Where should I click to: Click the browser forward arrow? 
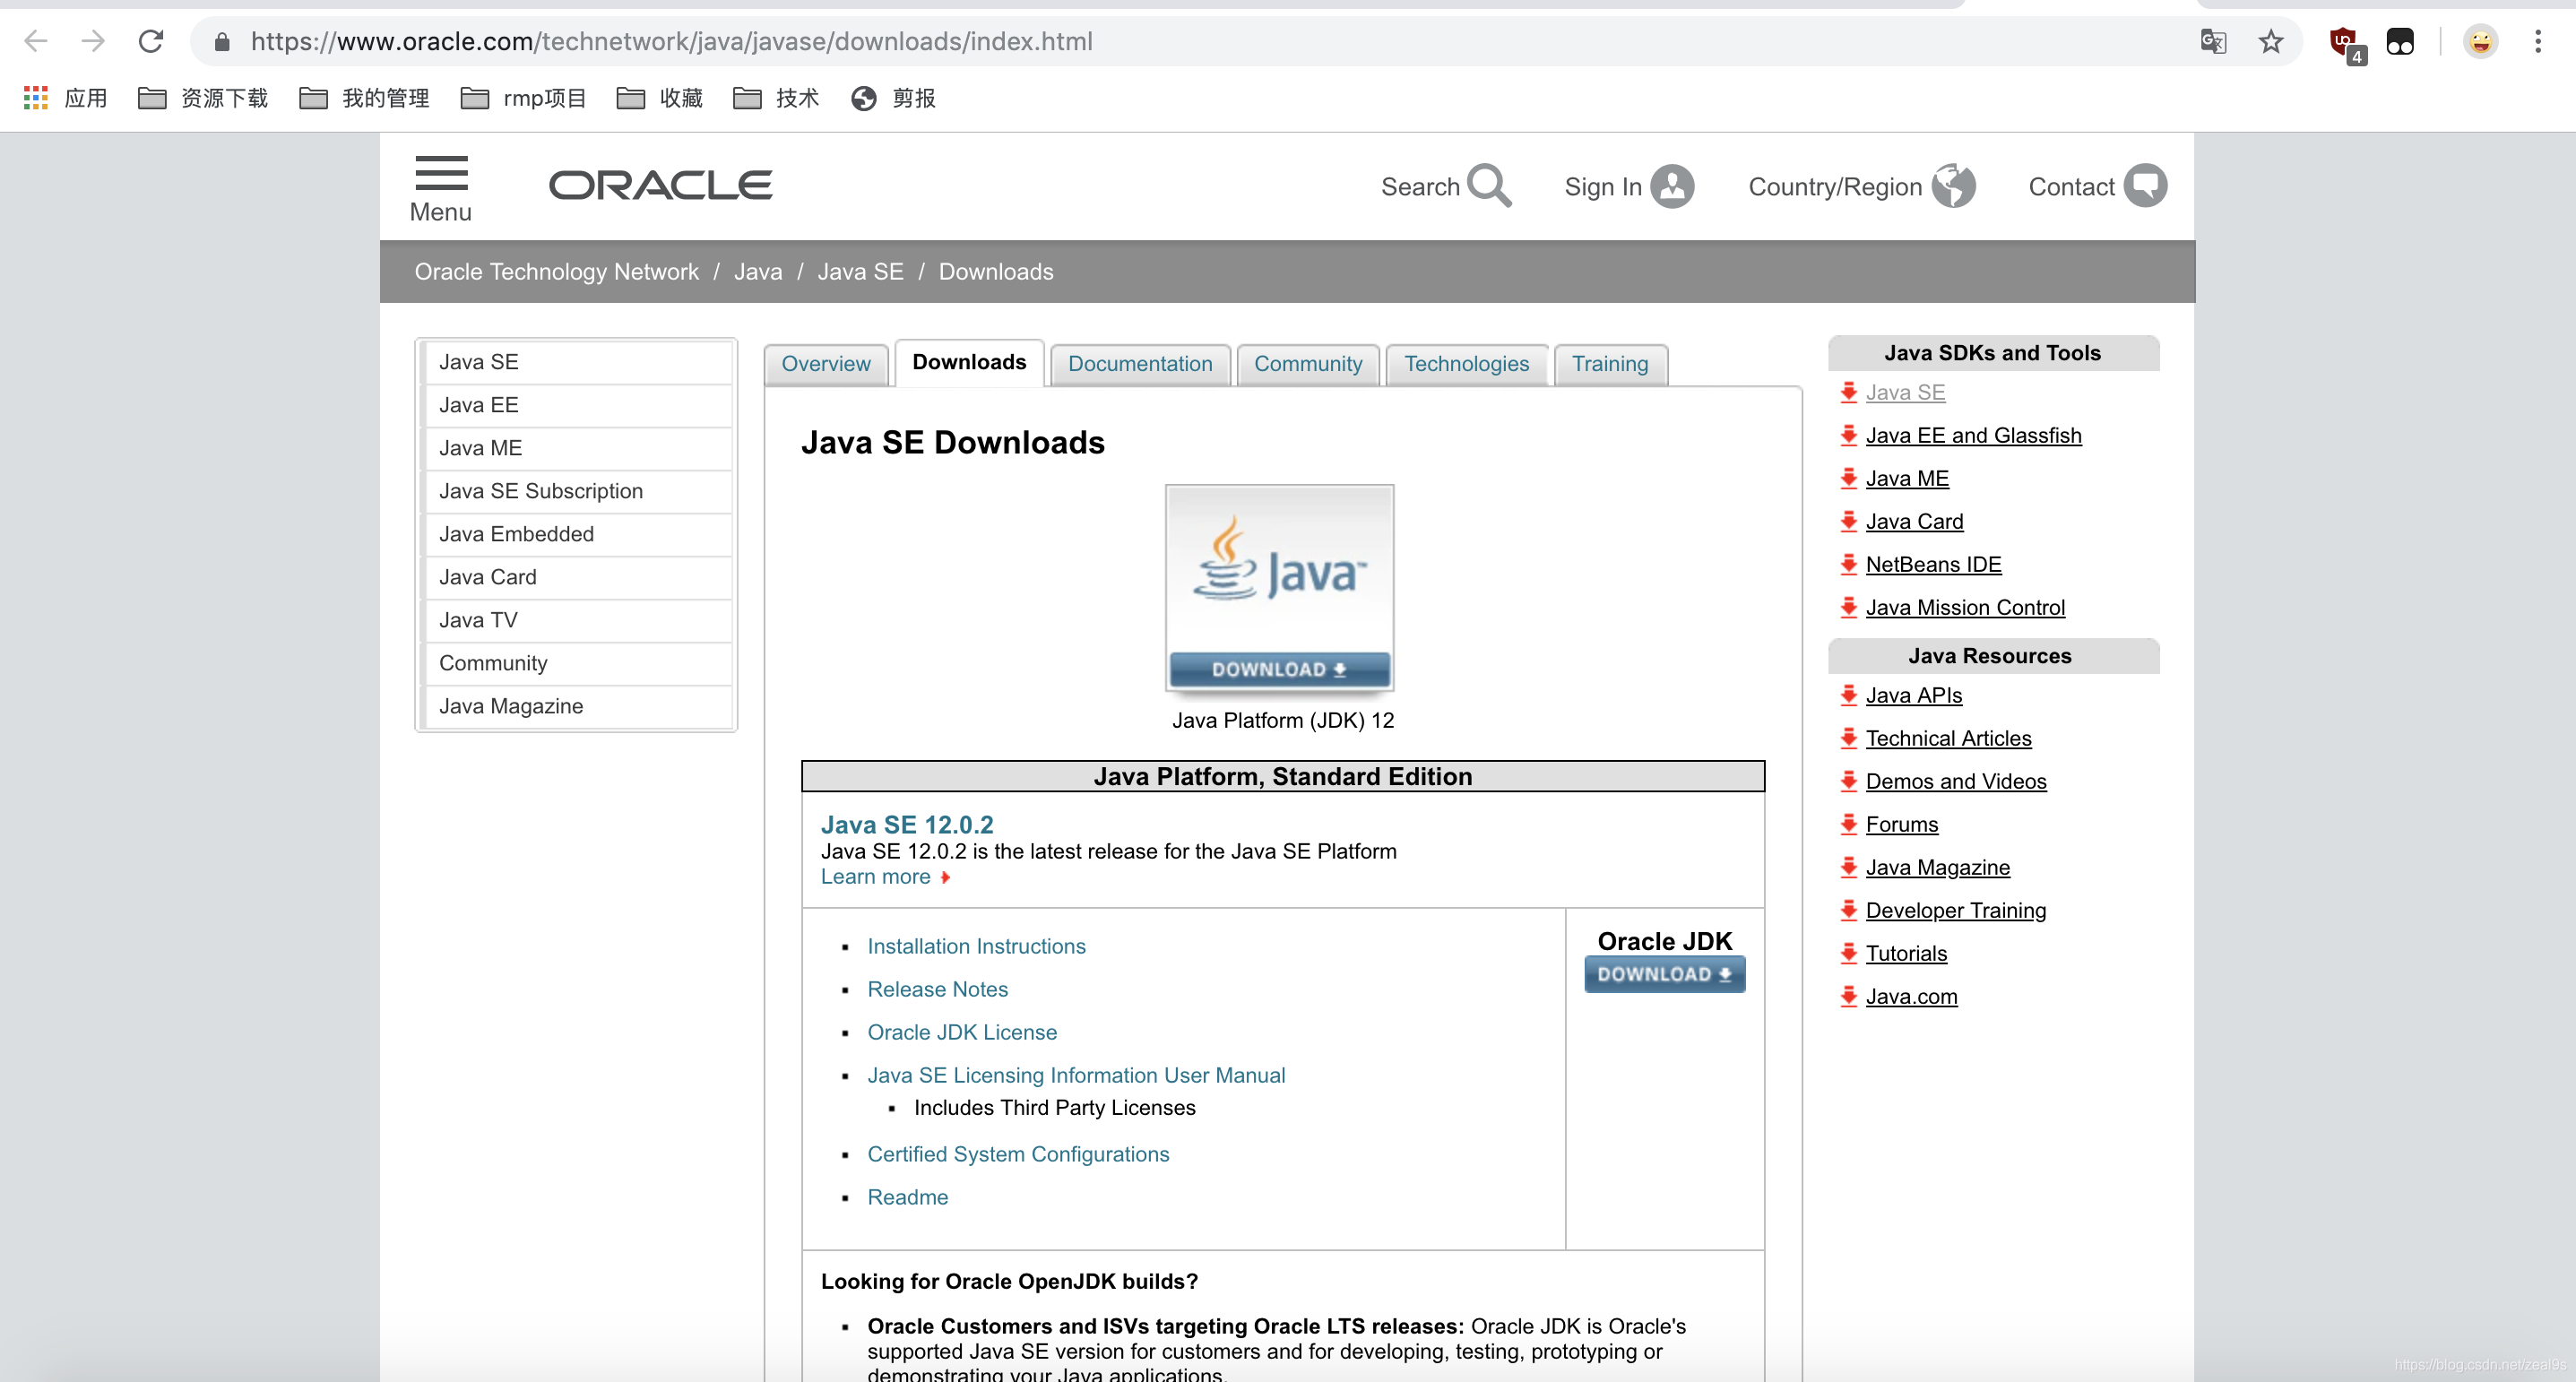tap(93, 41)
